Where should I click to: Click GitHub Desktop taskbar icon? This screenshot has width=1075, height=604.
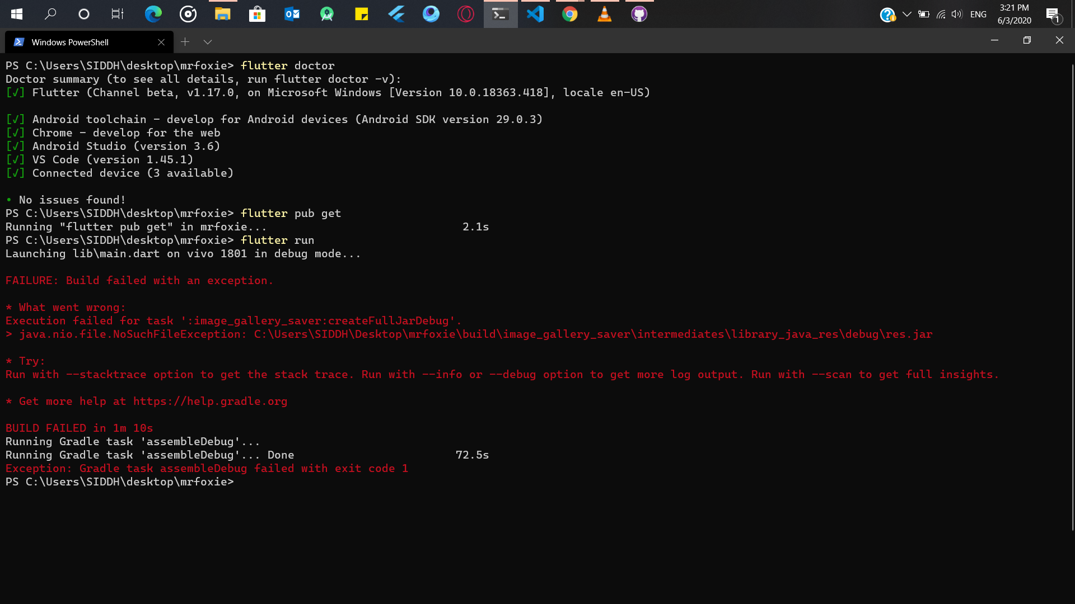tap(639, 14)
